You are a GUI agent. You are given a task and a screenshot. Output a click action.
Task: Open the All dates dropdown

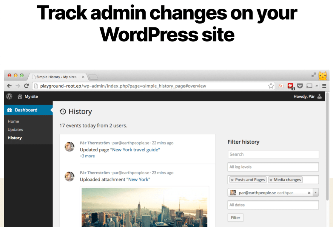pos(273,205)
